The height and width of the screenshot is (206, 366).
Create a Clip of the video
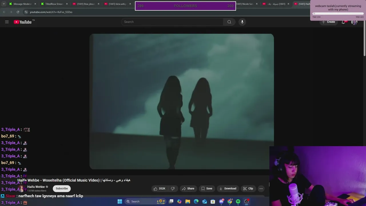248,189
